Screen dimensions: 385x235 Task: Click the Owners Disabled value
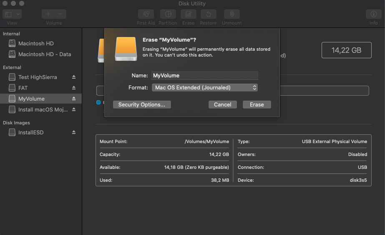[358, 154]
